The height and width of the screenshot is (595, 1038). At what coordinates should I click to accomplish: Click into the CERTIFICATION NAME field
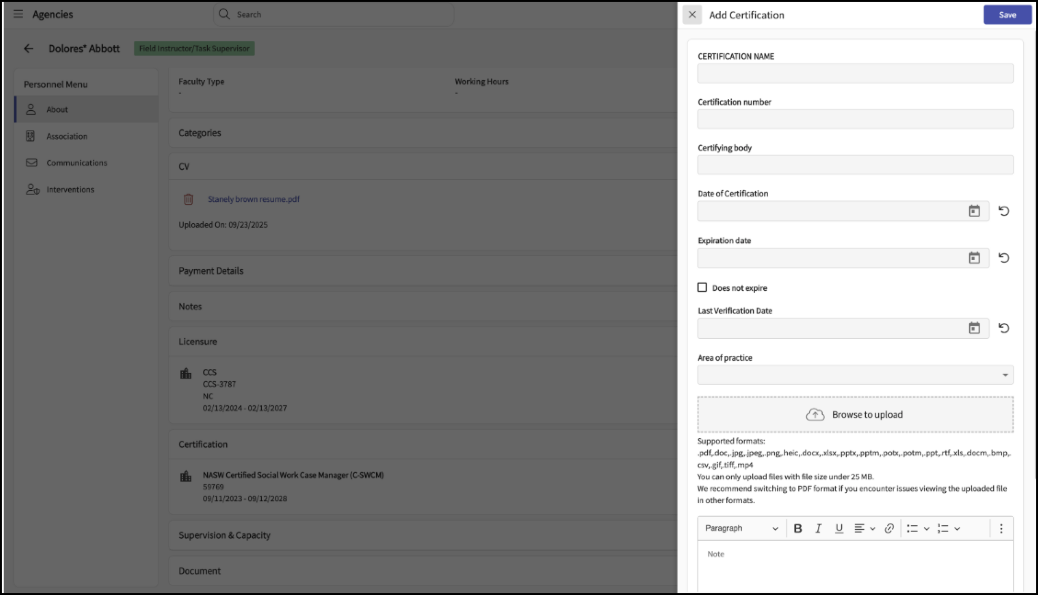tap(855, 73)
